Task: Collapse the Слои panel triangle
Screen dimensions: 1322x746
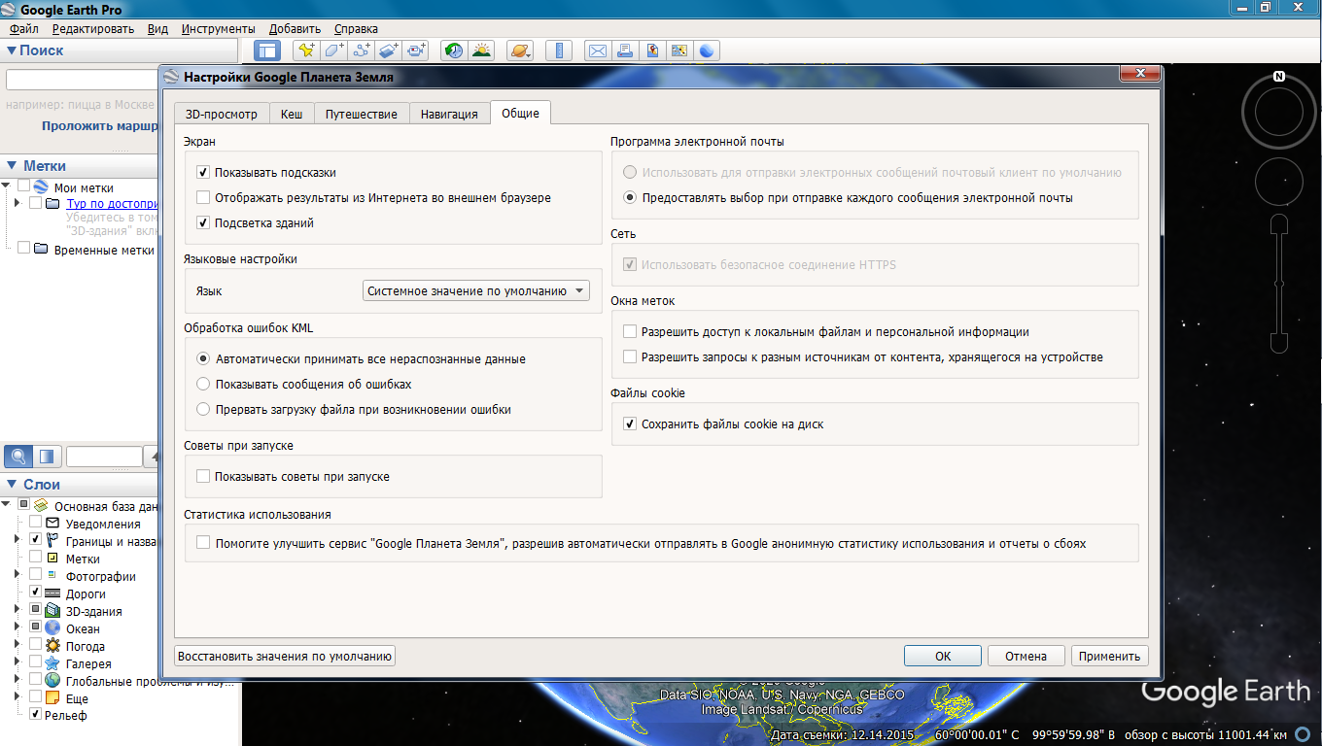Action: click(x=12, y=485)
